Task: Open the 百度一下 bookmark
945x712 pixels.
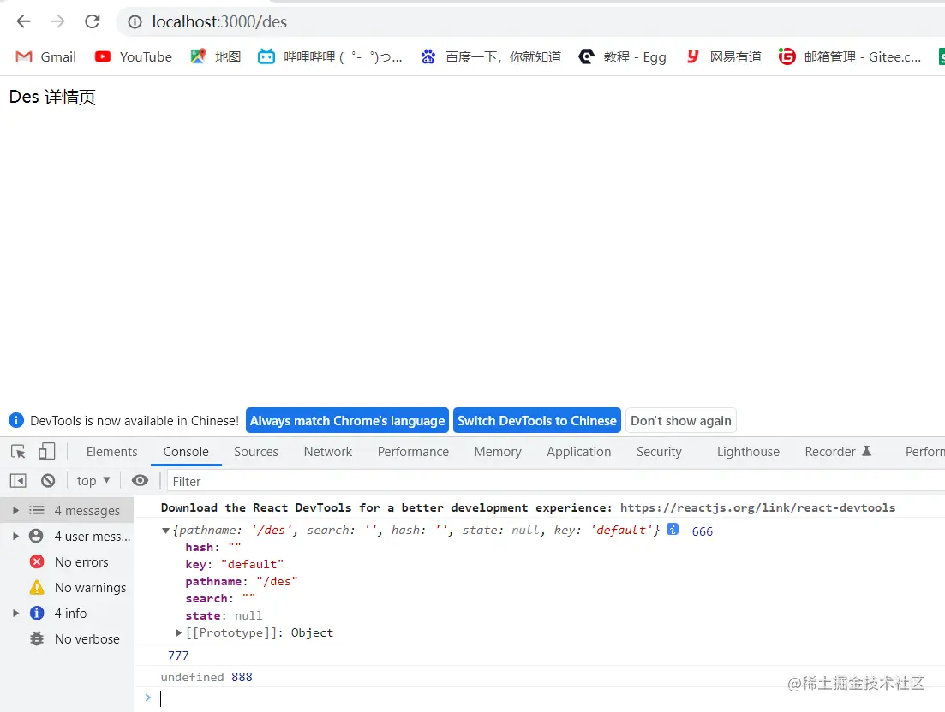Action: [491, 56]
